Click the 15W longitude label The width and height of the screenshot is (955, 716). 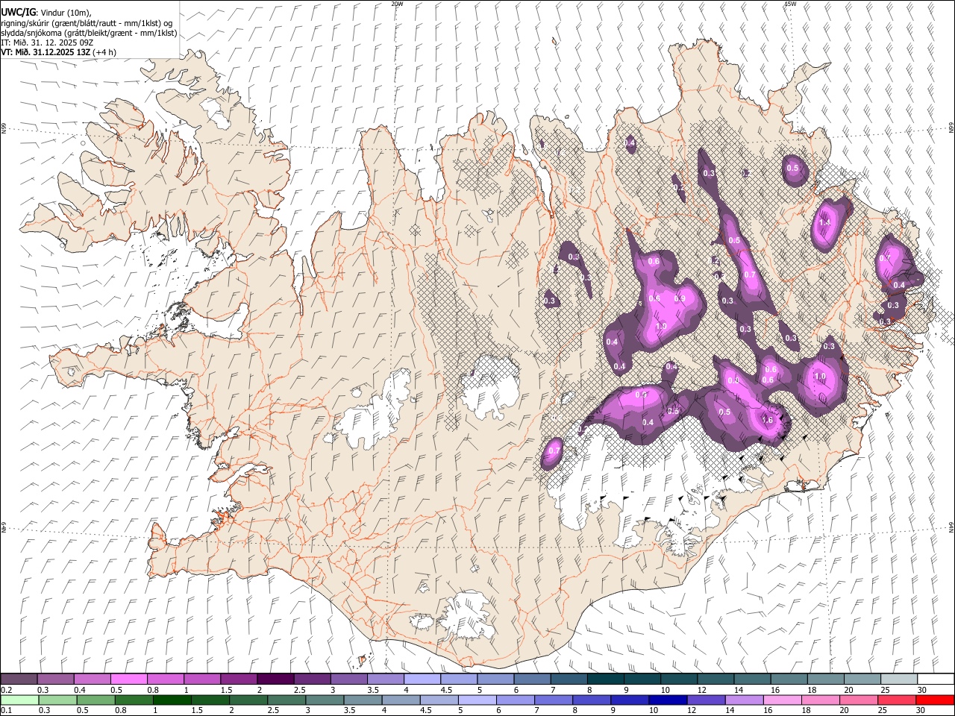[x=791, y=4]
